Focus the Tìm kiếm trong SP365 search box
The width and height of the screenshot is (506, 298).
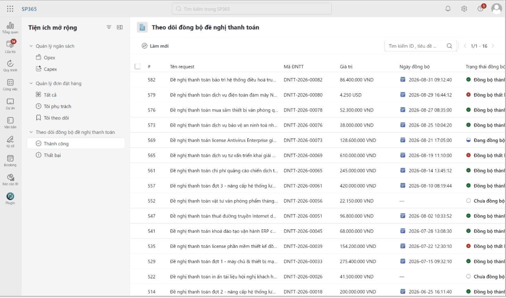(x=252, y=9)
